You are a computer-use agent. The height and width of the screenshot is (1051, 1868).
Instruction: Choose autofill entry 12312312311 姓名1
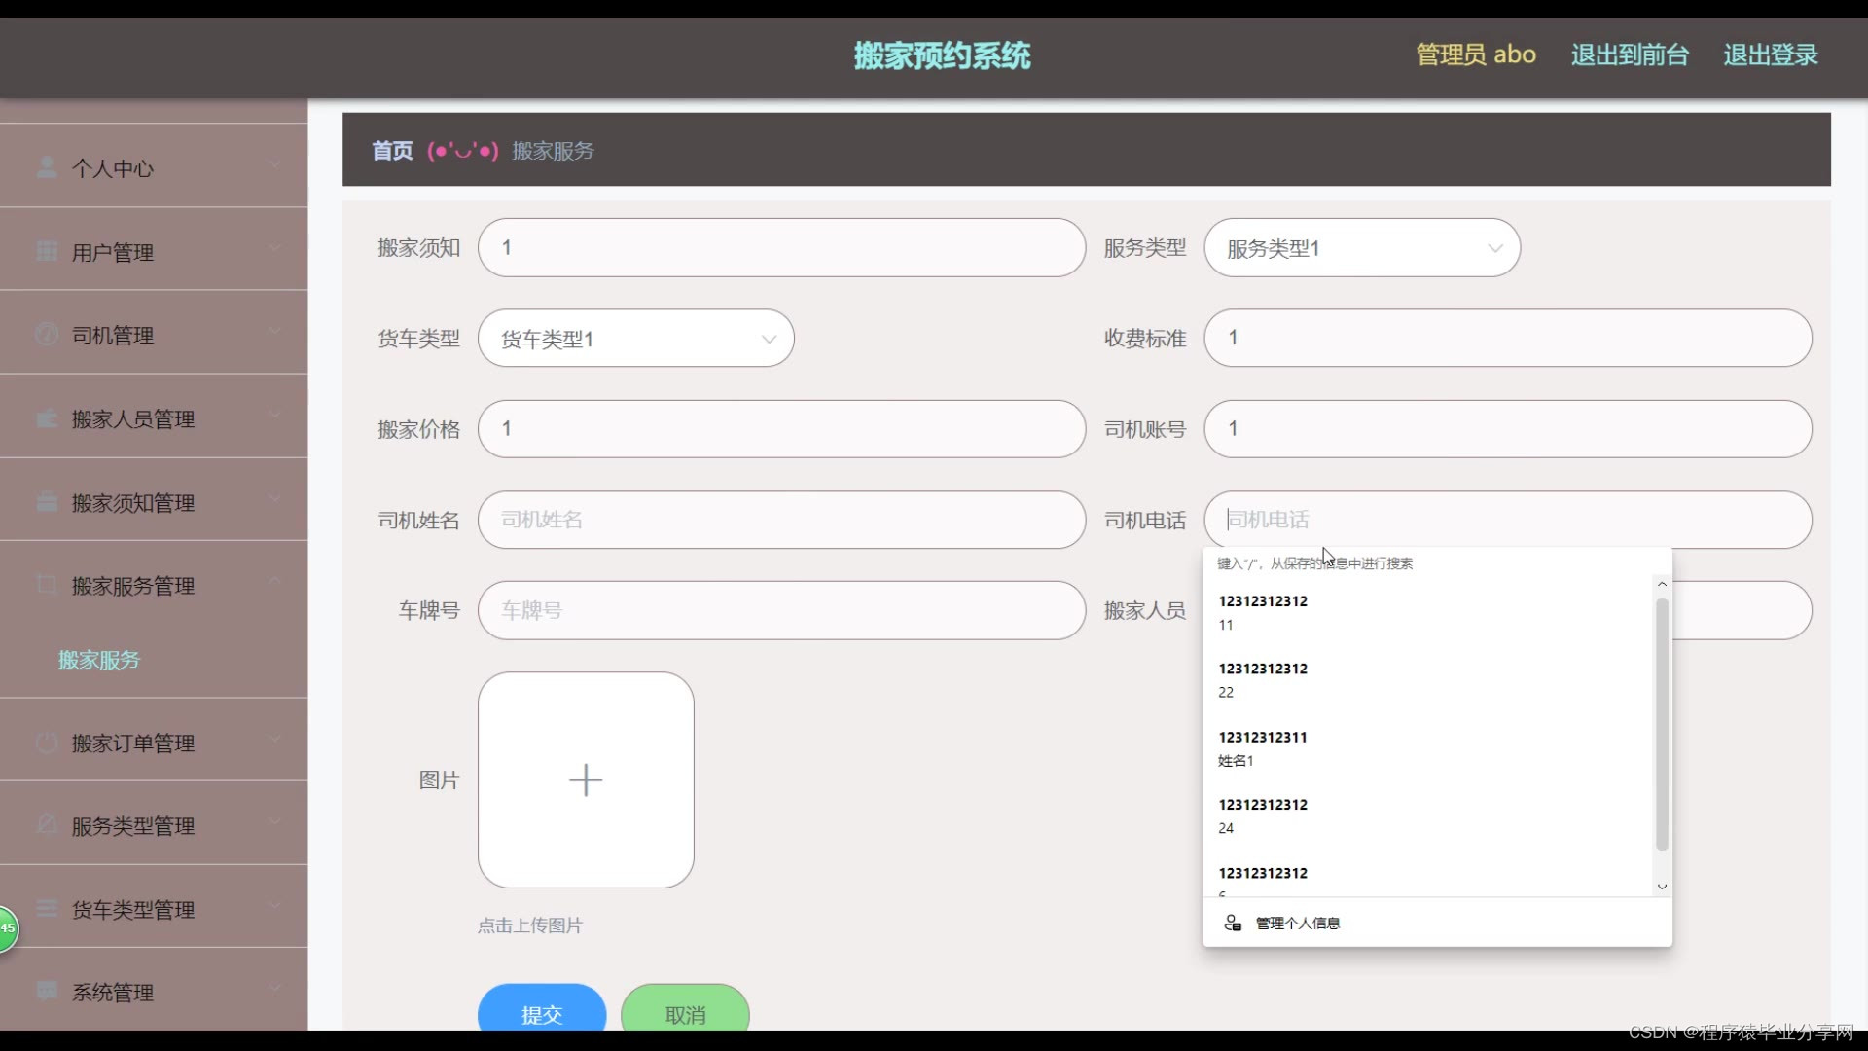pyautogui.click(x=1263, y=747)
